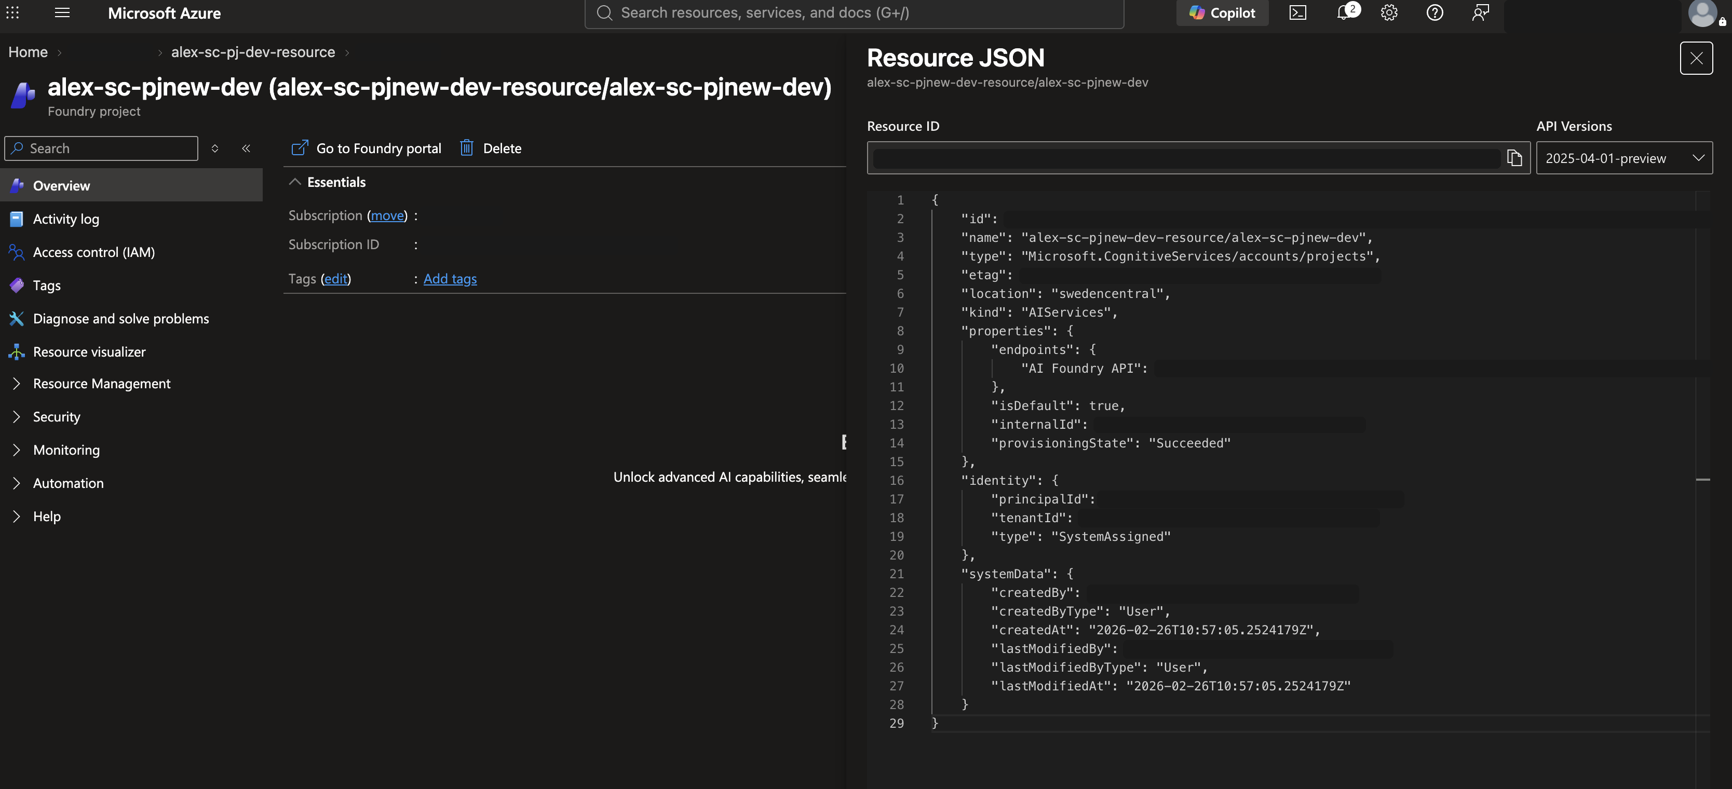Viewport: 1732px width, 789px height.
Task: Open the portal hamburger menu
Action: pos(62,13)
